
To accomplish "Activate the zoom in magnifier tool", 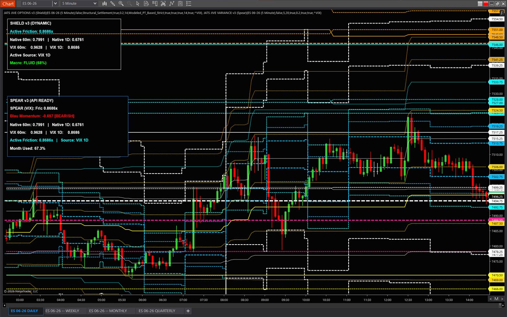I will pyautogui.click(x=121, y=3).
